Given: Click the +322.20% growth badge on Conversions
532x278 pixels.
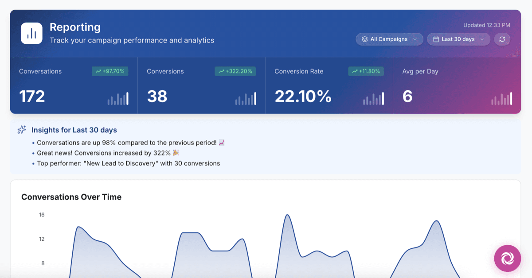Looking at the screenshot, I should (x=235, y=71).
